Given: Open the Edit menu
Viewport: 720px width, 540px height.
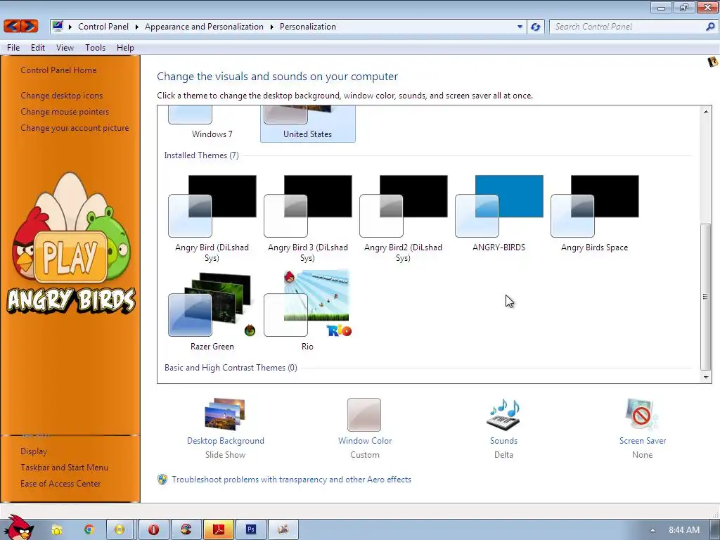Looking at the screenshot, I should (38, 48).
